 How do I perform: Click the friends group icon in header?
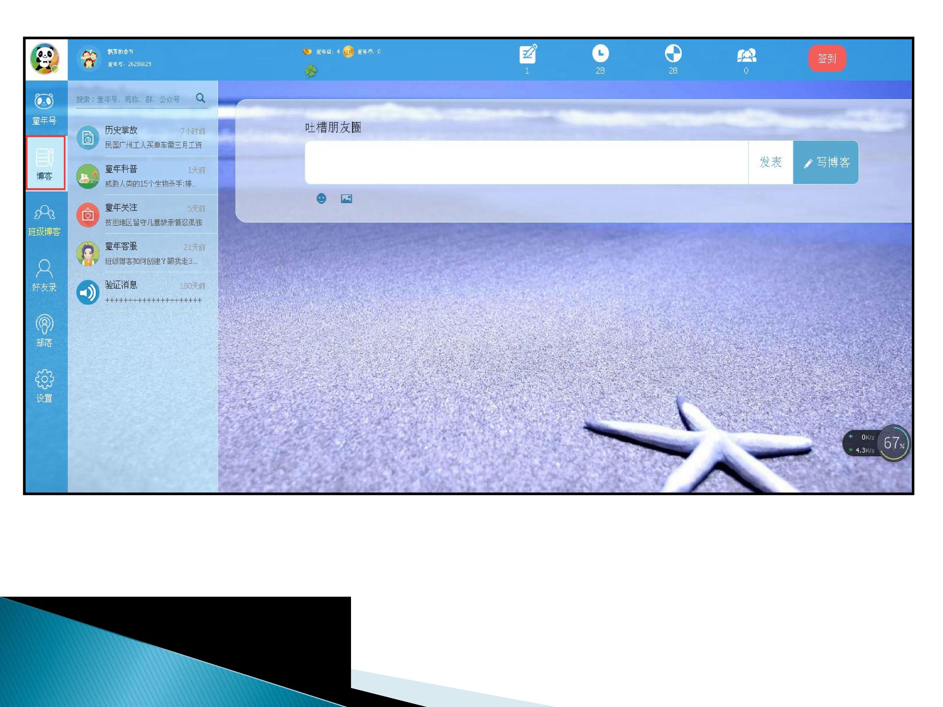747,55
